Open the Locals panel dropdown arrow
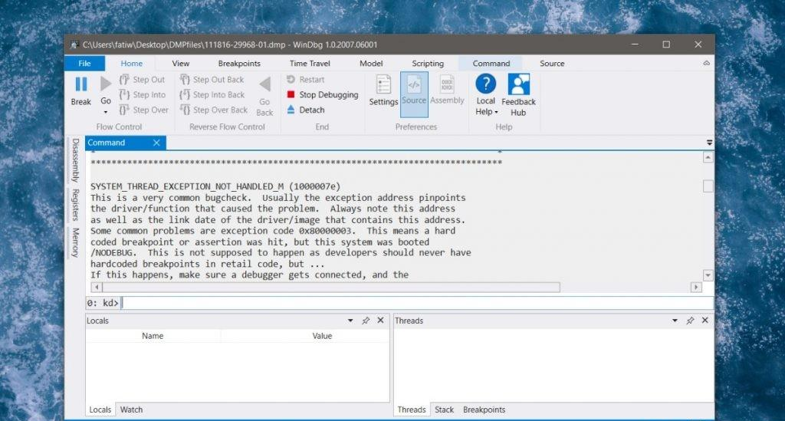This screenshot has height=421, width=785. (350, 321)
